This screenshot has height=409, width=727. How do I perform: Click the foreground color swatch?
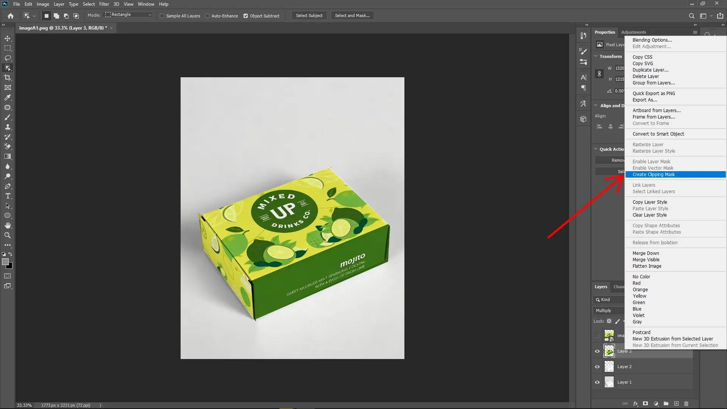tap(6, 262)
